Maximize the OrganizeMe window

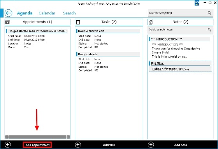click(210, 3)
